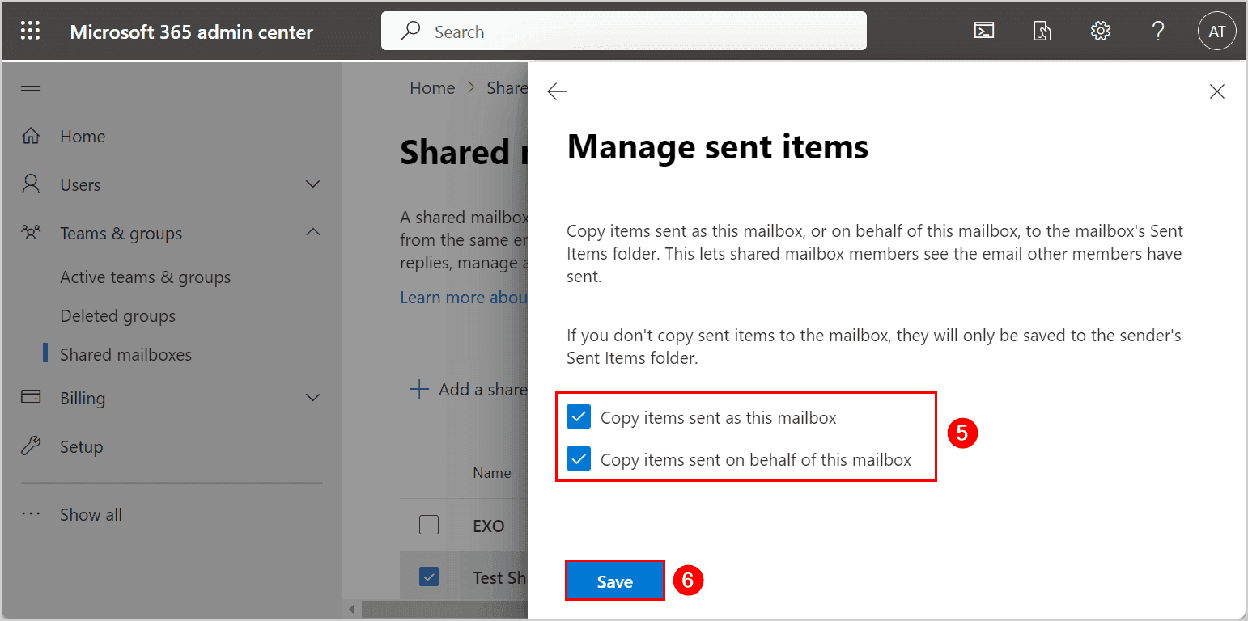The image size is (1248, 621).
Task: Go back using the panel arrow
Action: 557,92
